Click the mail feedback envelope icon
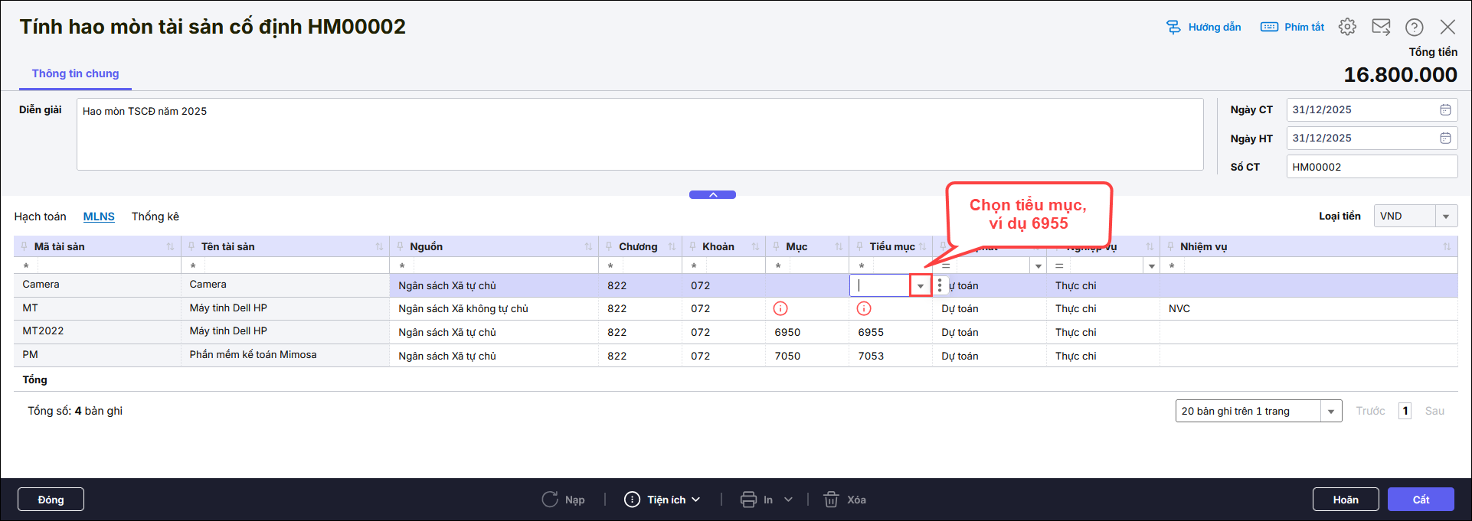1472x521 pixels. pos(1381,27)
